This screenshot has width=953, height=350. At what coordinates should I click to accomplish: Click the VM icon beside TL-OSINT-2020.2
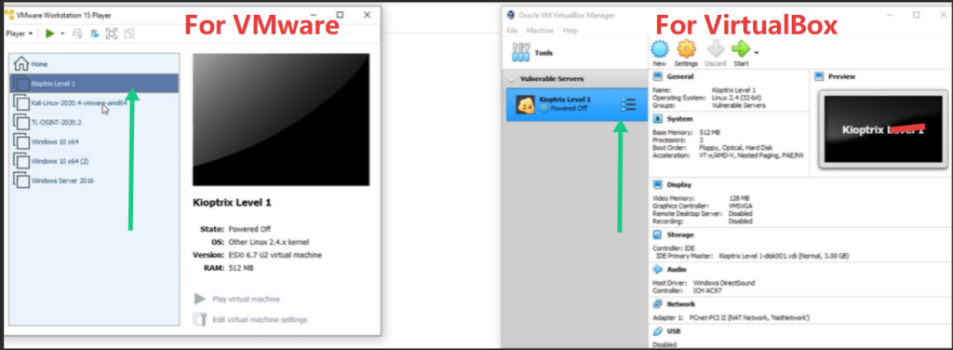(x=21, y=122)
